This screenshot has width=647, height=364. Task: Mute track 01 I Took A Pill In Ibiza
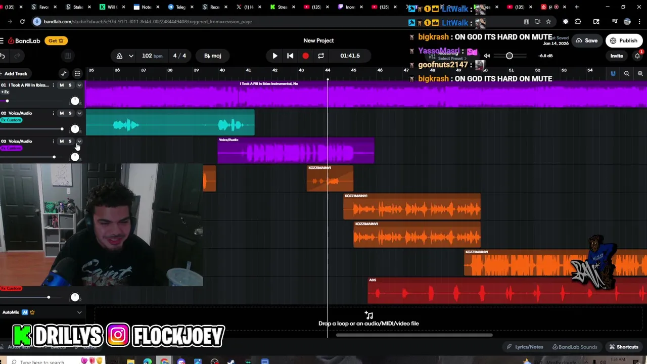(62, 85)
